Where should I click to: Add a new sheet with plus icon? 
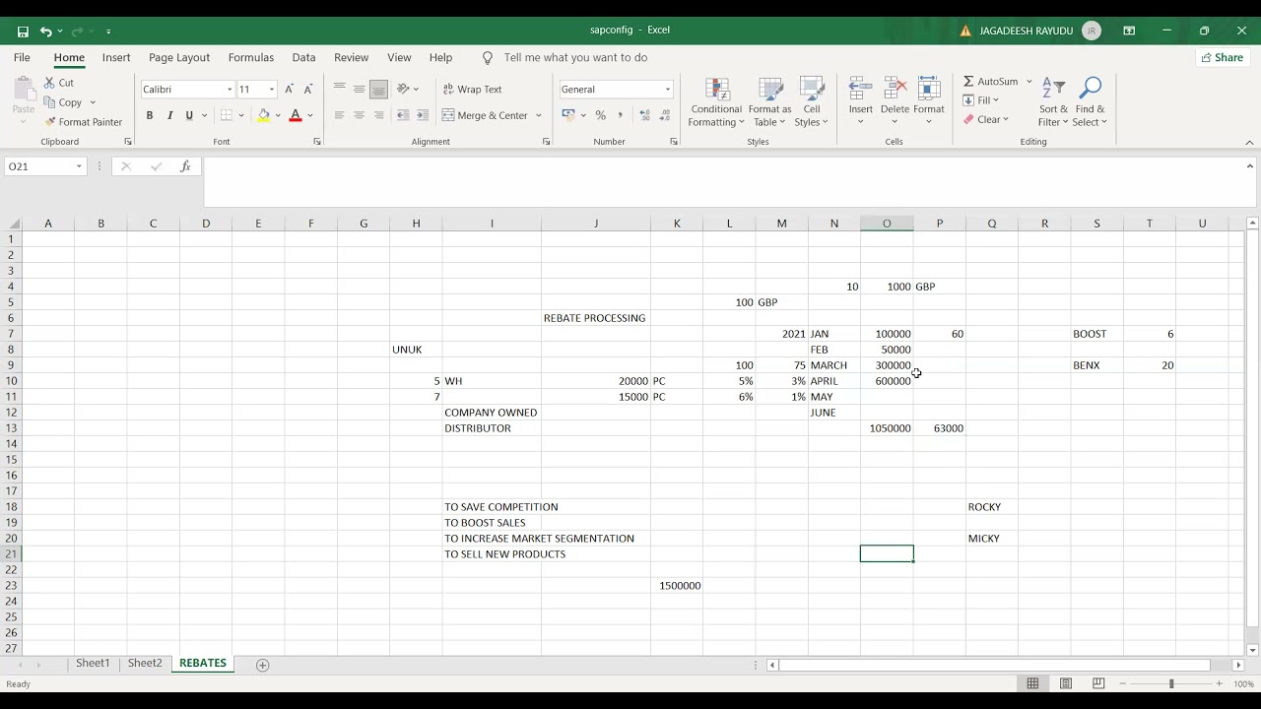pos(262,665)
